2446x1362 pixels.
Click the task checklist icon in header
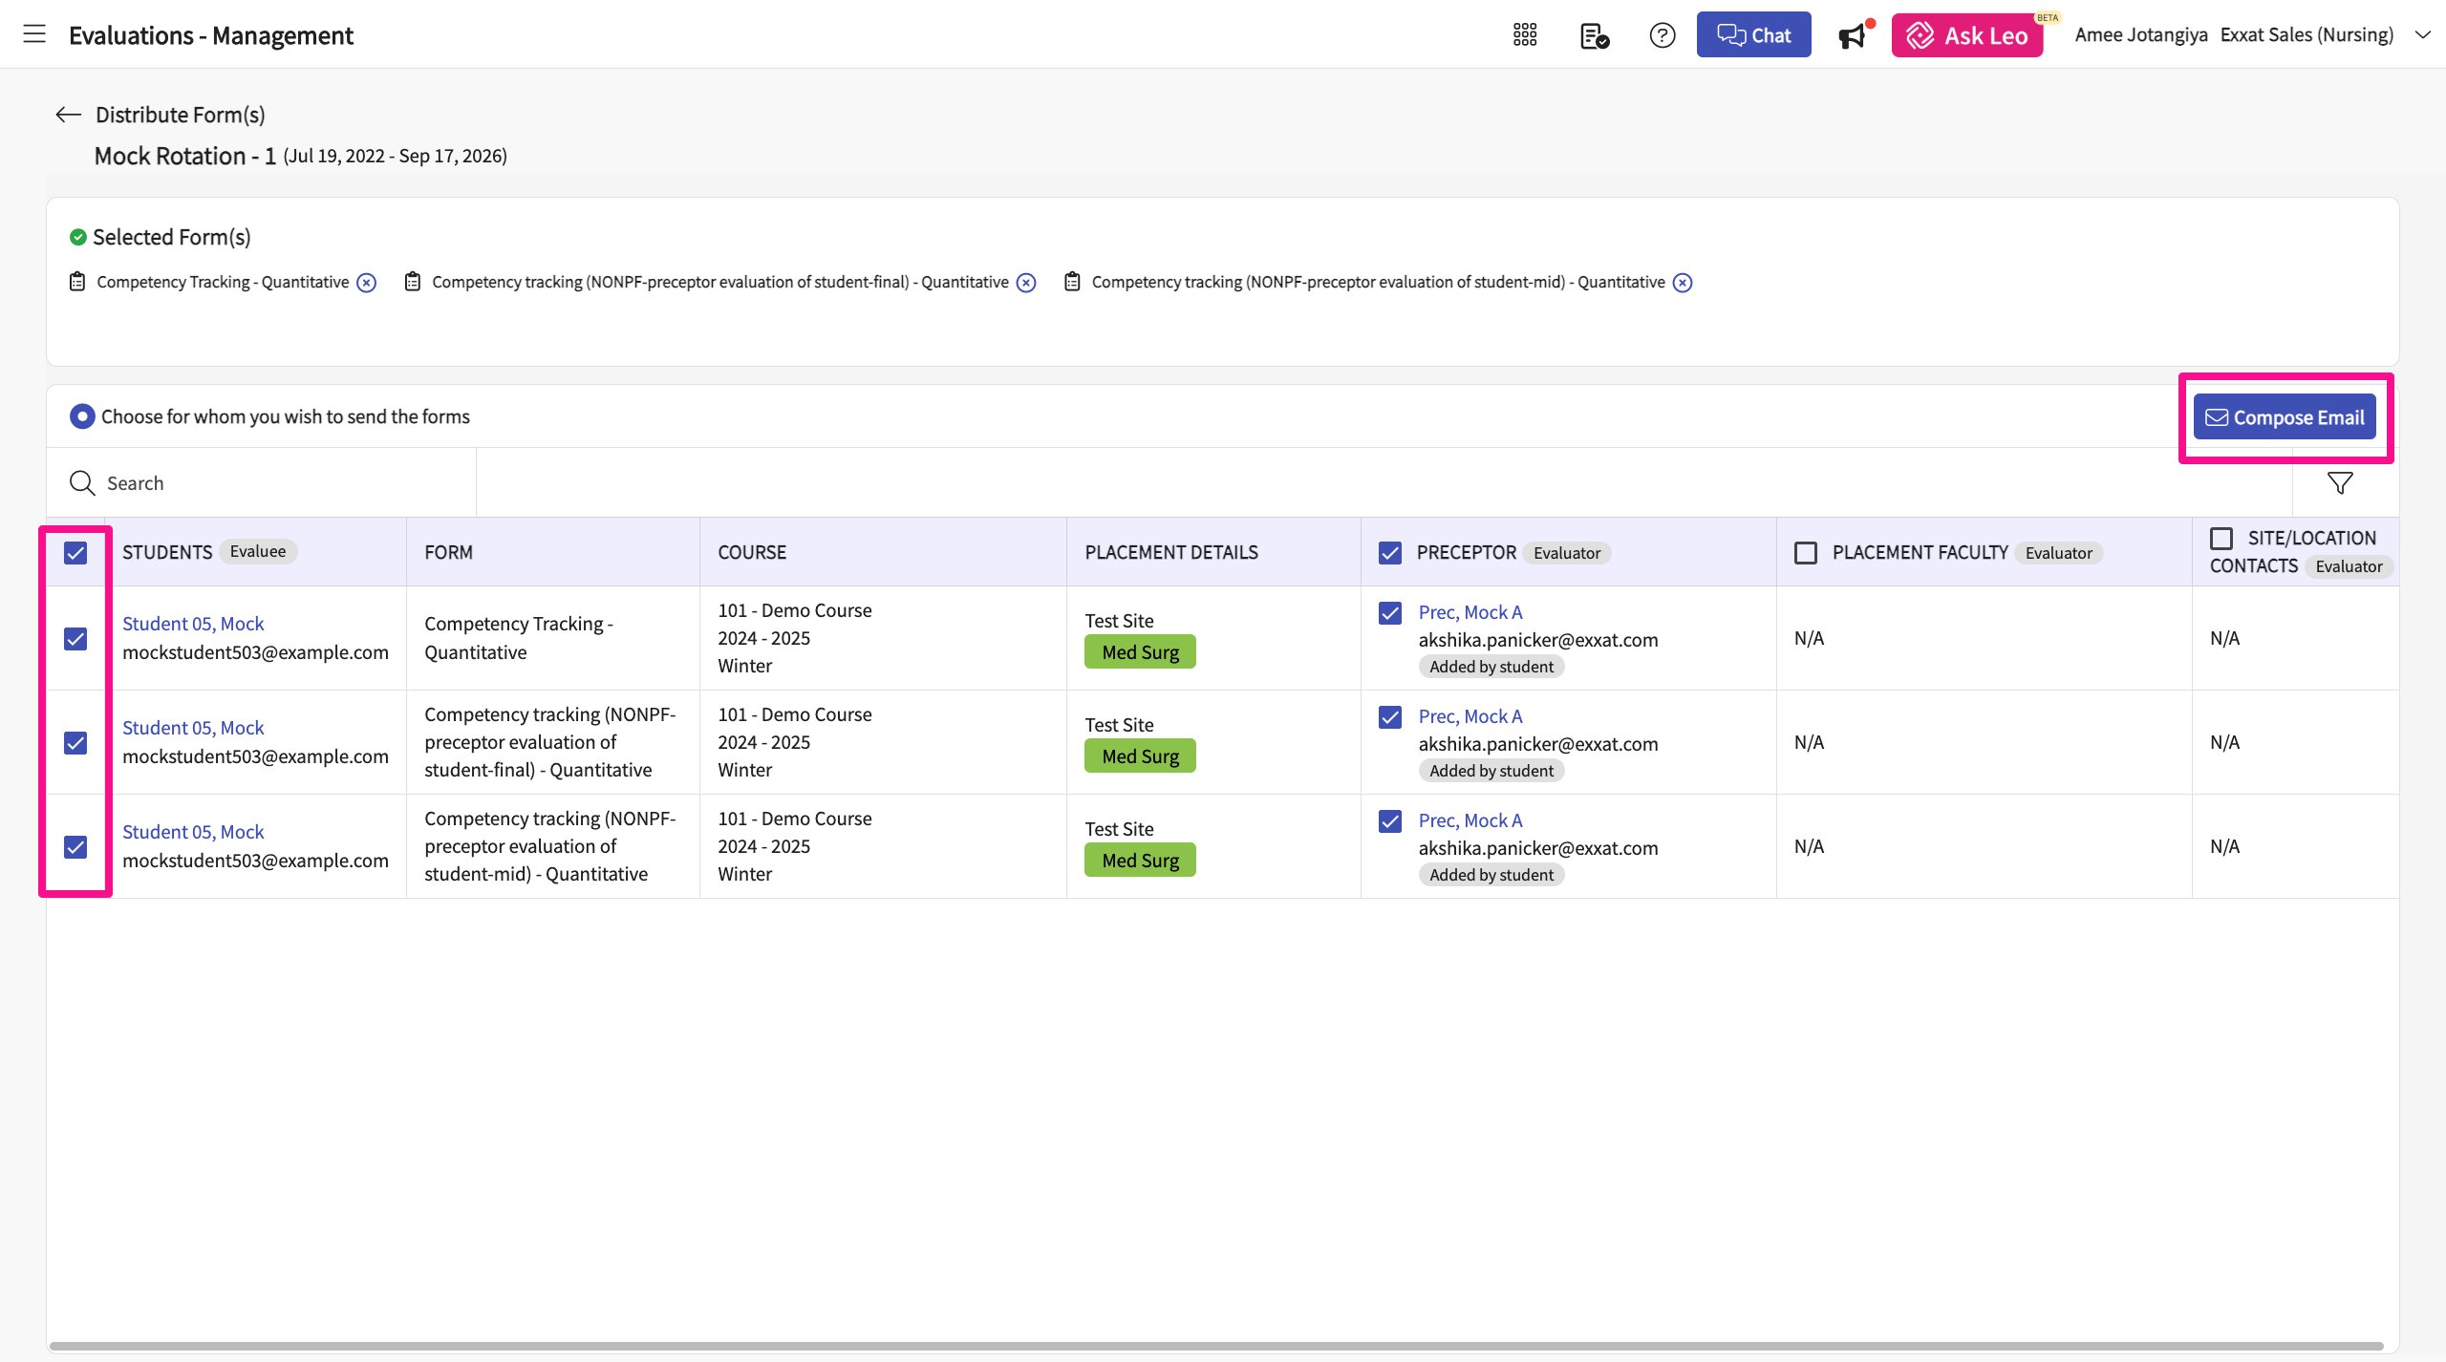pos(1594,36)
